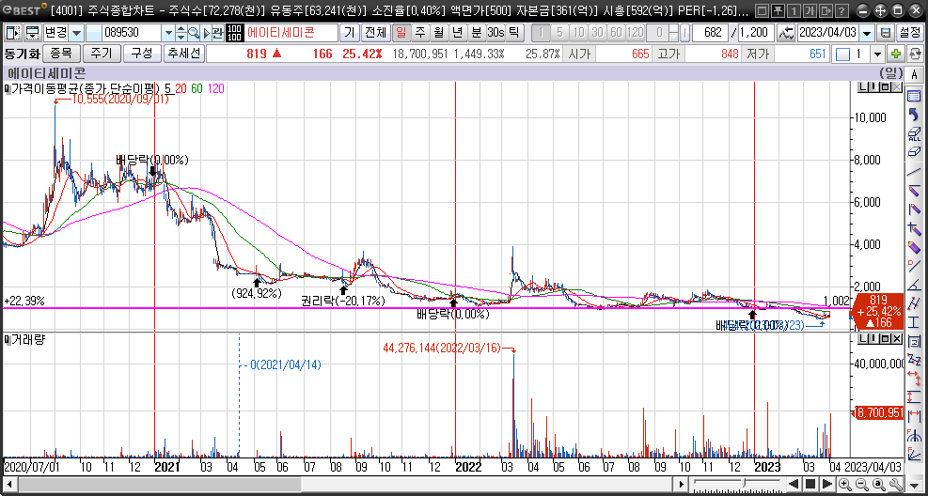Click the undo arrow drawing tool

[x=913, y=114]
